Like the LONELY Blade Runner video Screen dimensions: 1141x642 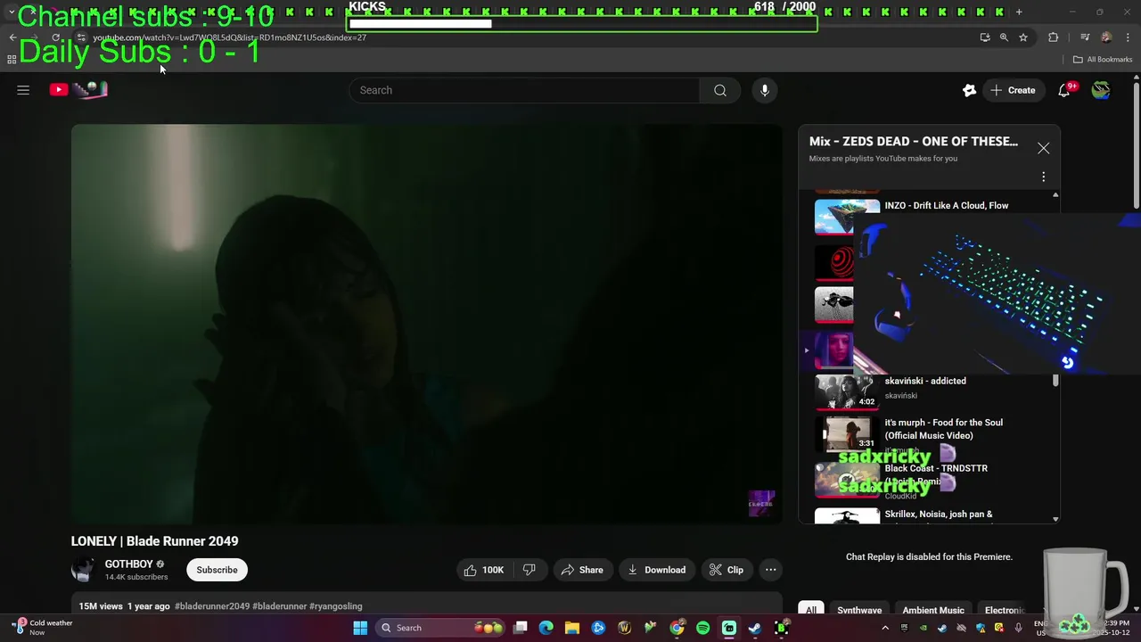[x=483, y=570]
